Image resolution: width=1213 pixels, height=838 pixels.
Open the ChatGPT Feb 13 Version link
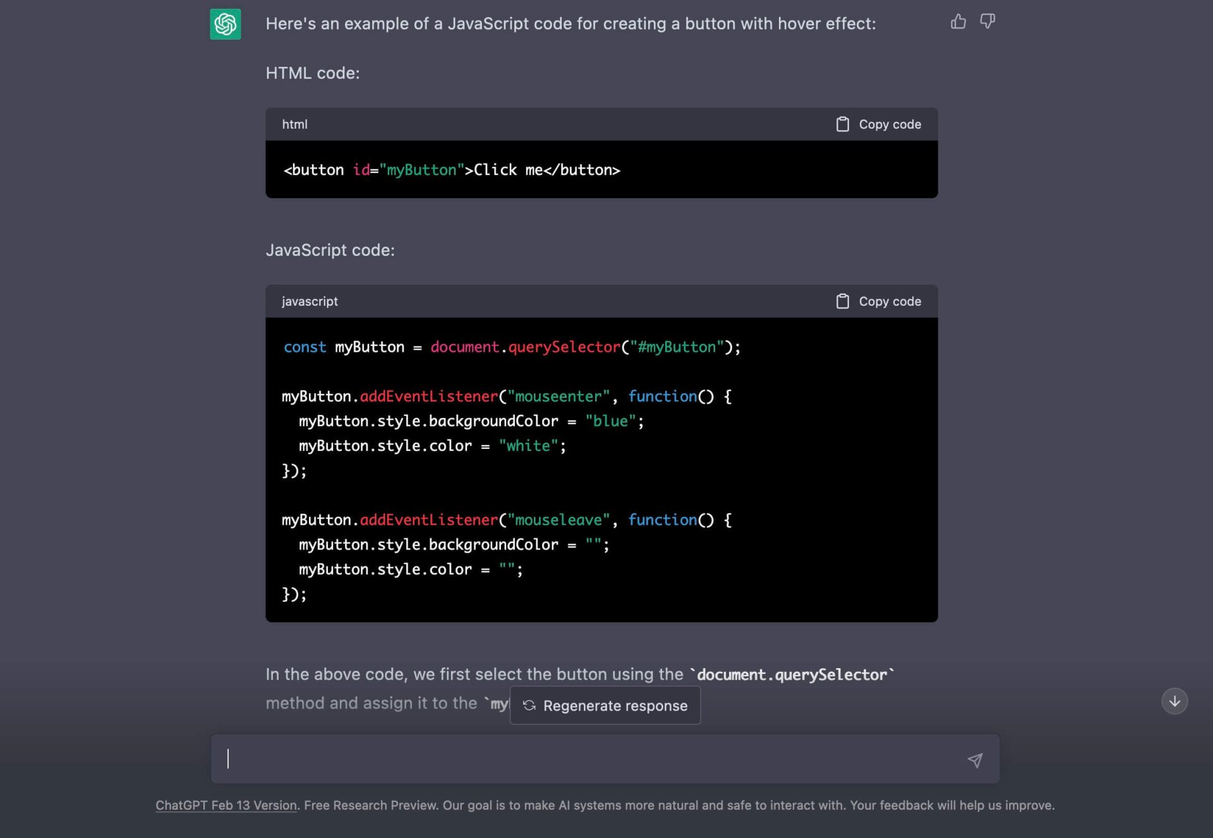point(226,805)
